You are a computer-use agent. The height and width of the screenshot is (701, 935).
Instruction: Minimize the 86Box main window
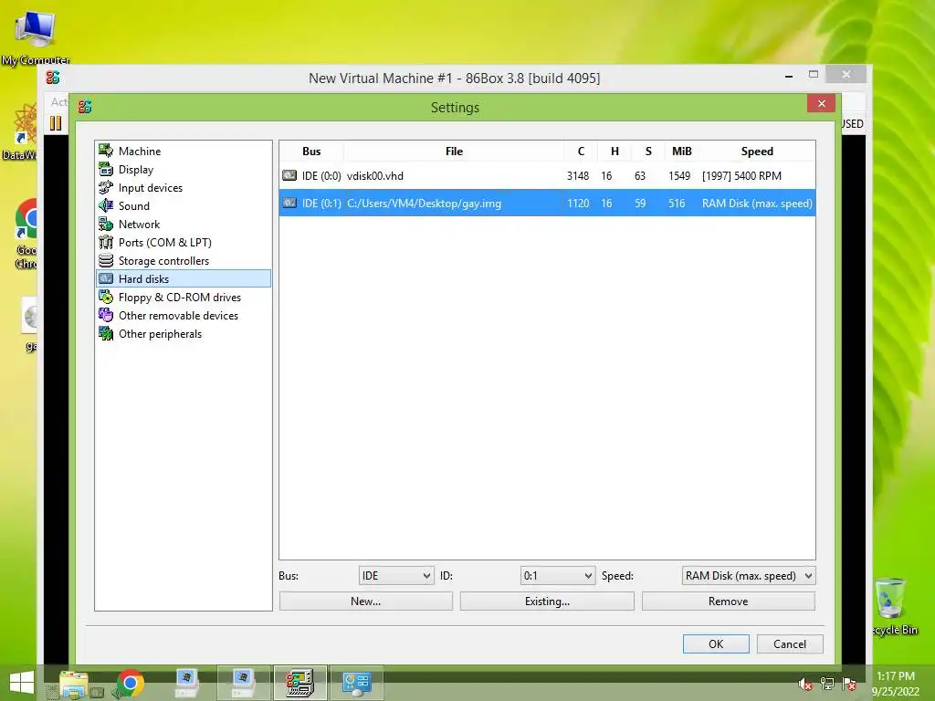coord(788,75)
